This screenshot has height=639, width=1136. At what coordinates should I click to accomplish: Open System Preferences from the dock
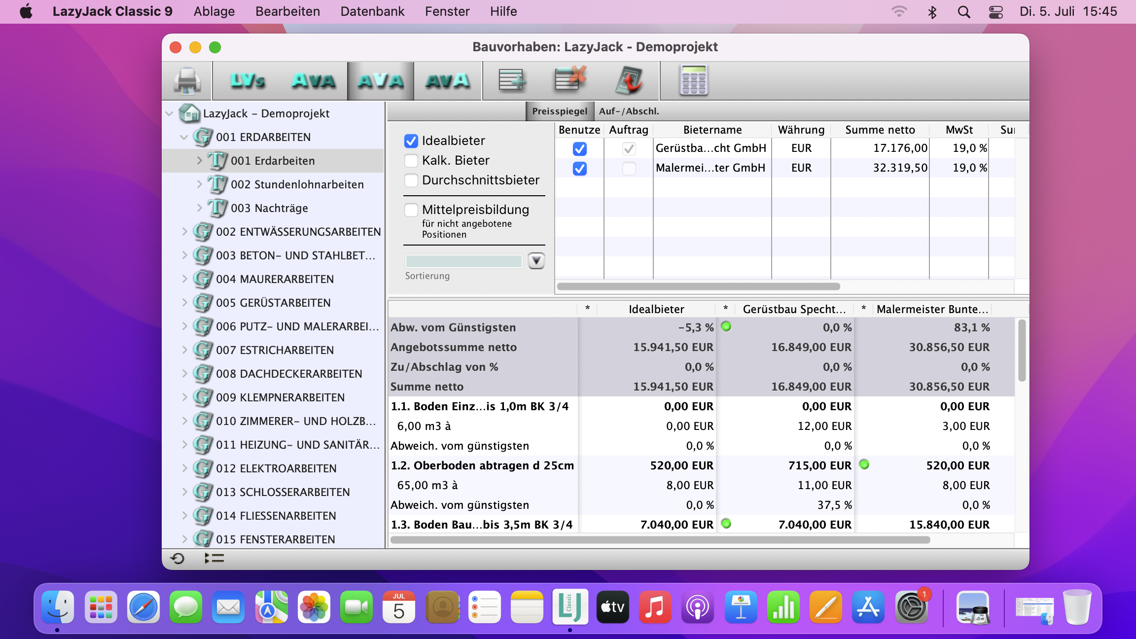911,607
